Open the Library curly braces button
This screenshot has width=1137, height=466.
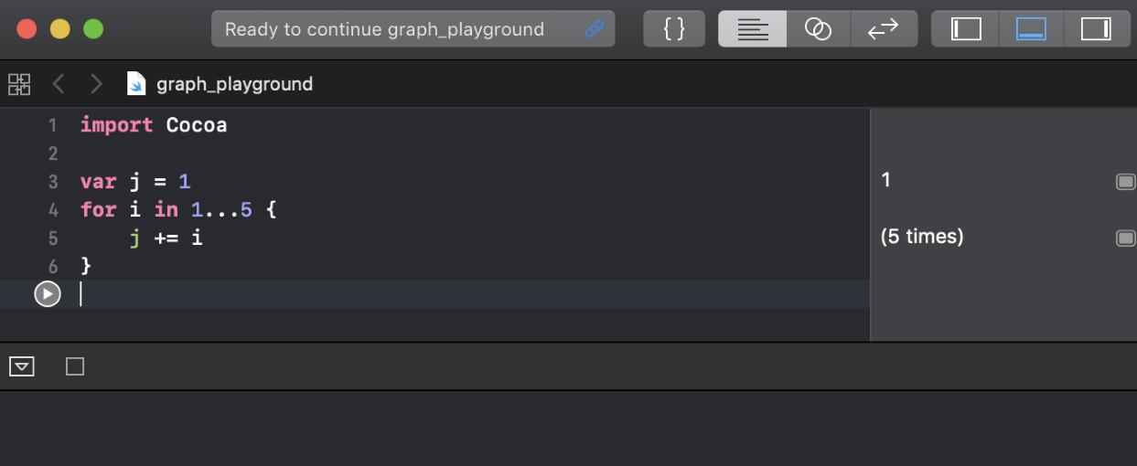(674, 29)
